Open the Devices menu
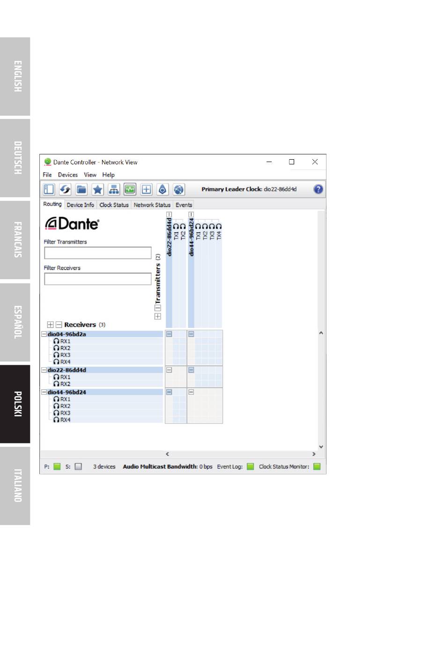The image size is (445, 658). click(68, 175)
